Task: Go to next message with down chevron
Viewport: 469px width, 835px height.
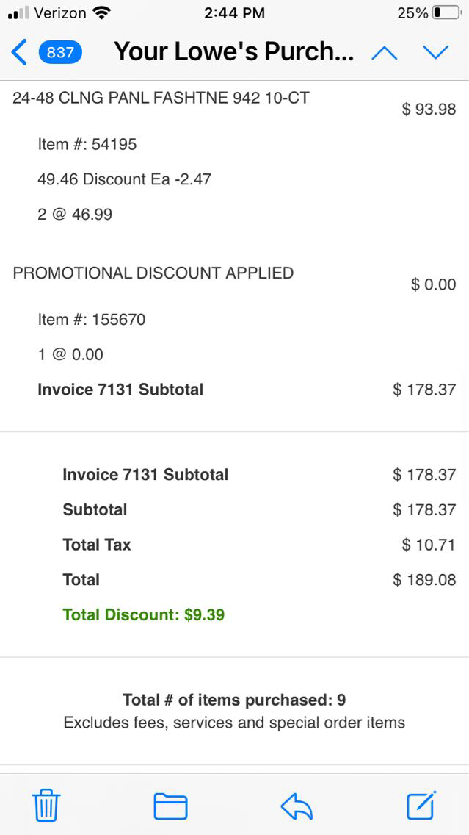Action: click(435, 52)
